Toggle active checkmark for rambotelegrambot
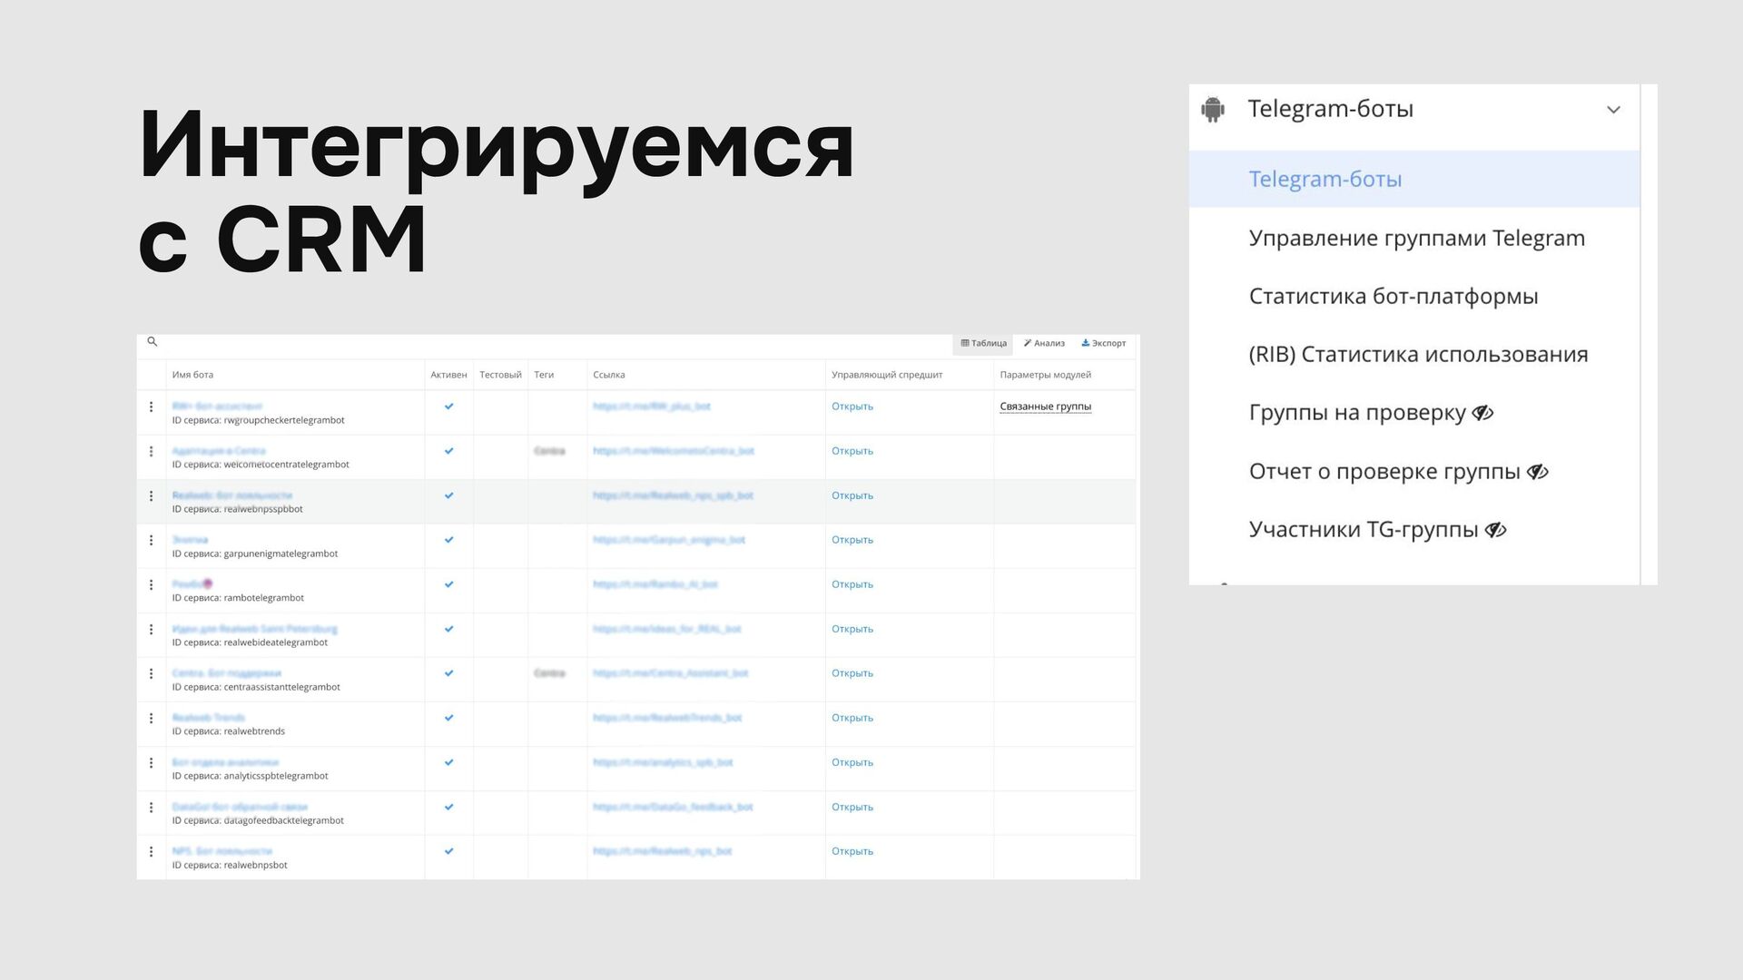This screenshot has width=1743, height=980. [448, 584]
